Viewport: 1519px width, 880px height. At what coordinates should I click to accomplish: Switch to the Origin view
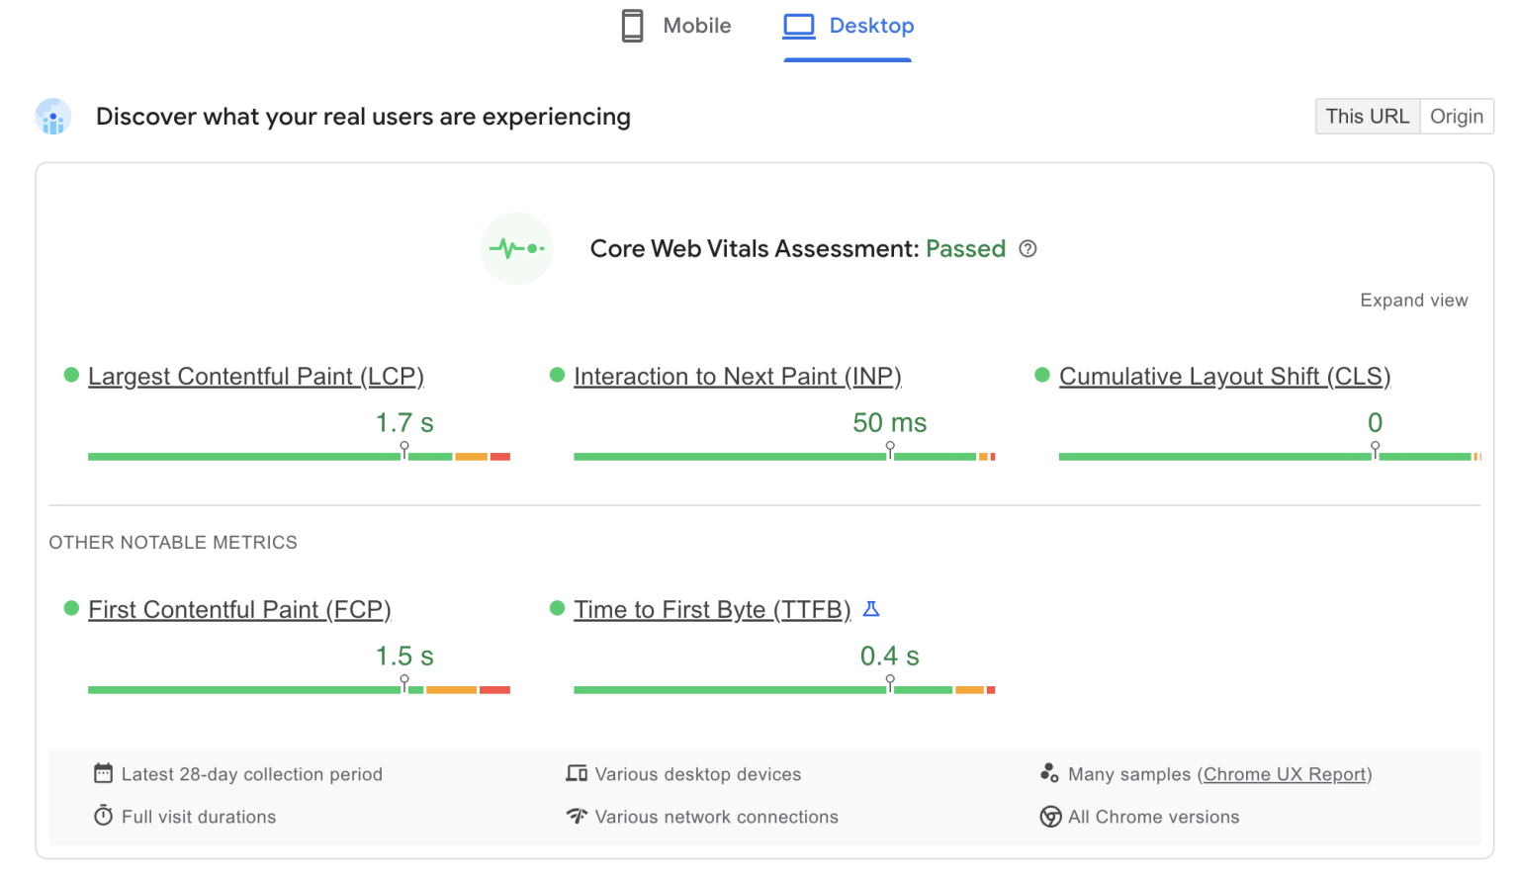tap(1457, 116)
